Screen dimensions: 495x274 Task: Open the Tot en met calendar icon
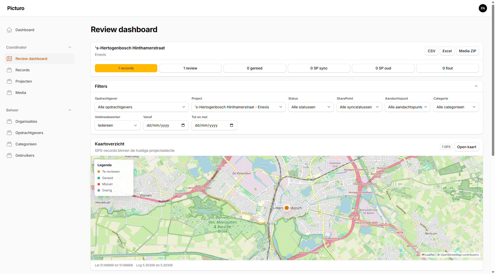[232, 125]
